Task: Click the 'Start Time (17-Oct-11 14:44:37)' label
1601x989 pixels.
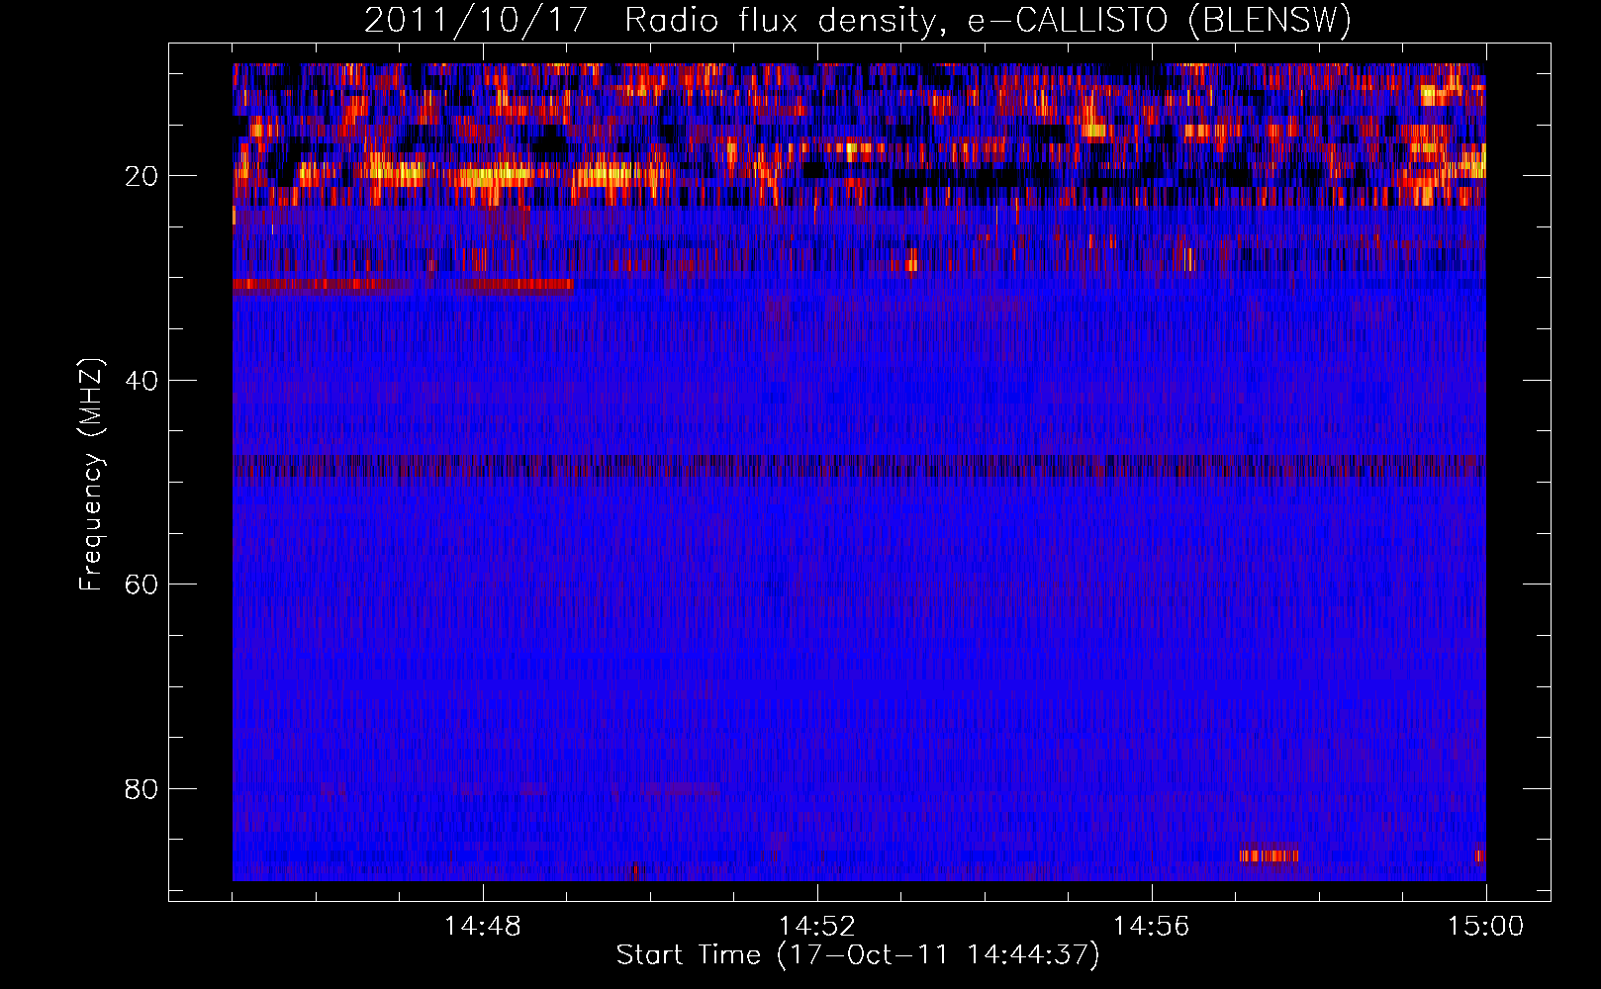Action: [858, 955]
